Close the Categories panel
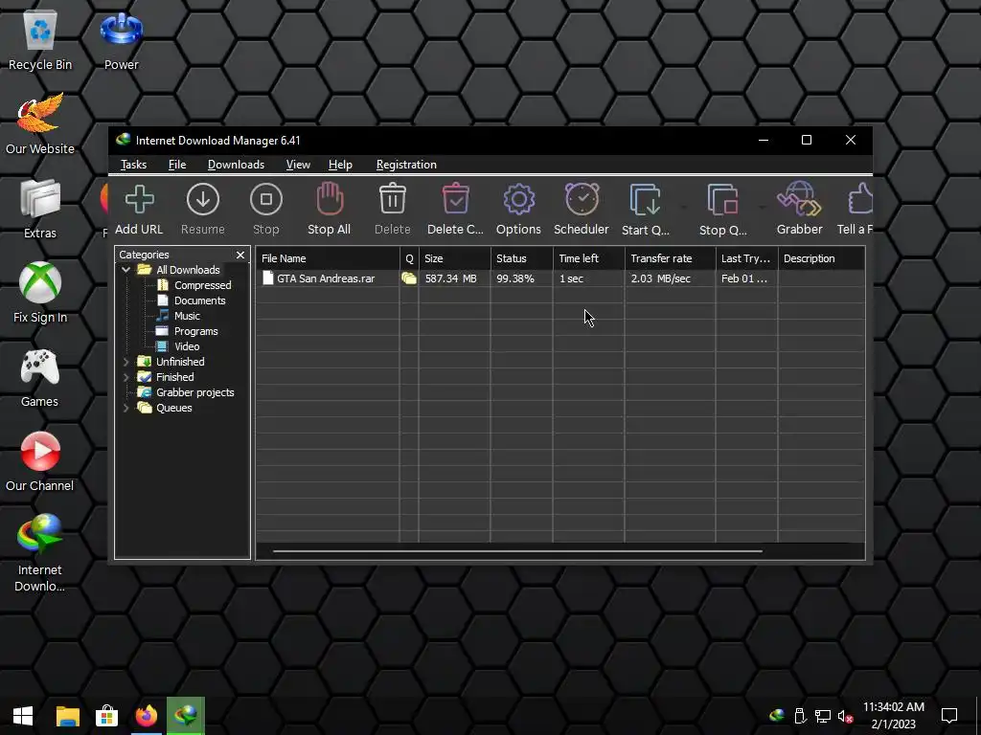 click(x=240, y=255)
